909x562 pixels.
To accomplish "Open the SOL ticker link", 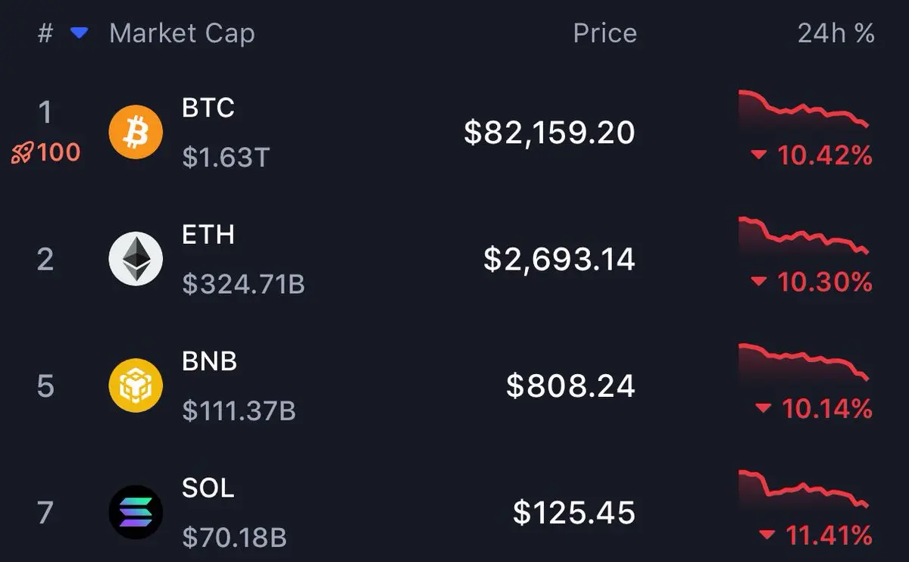I will point(208,488).
